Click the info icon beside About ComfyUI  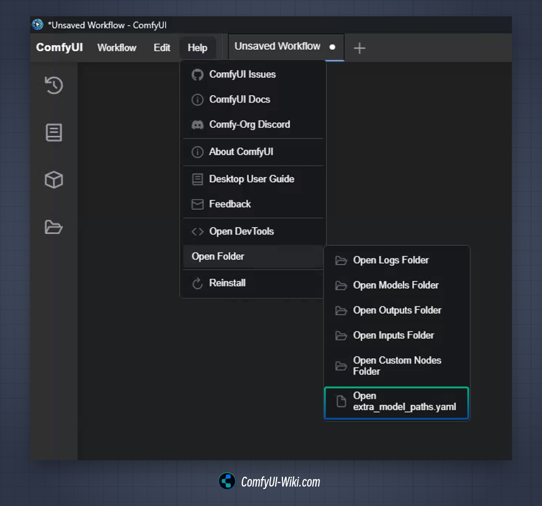point(198,152)
